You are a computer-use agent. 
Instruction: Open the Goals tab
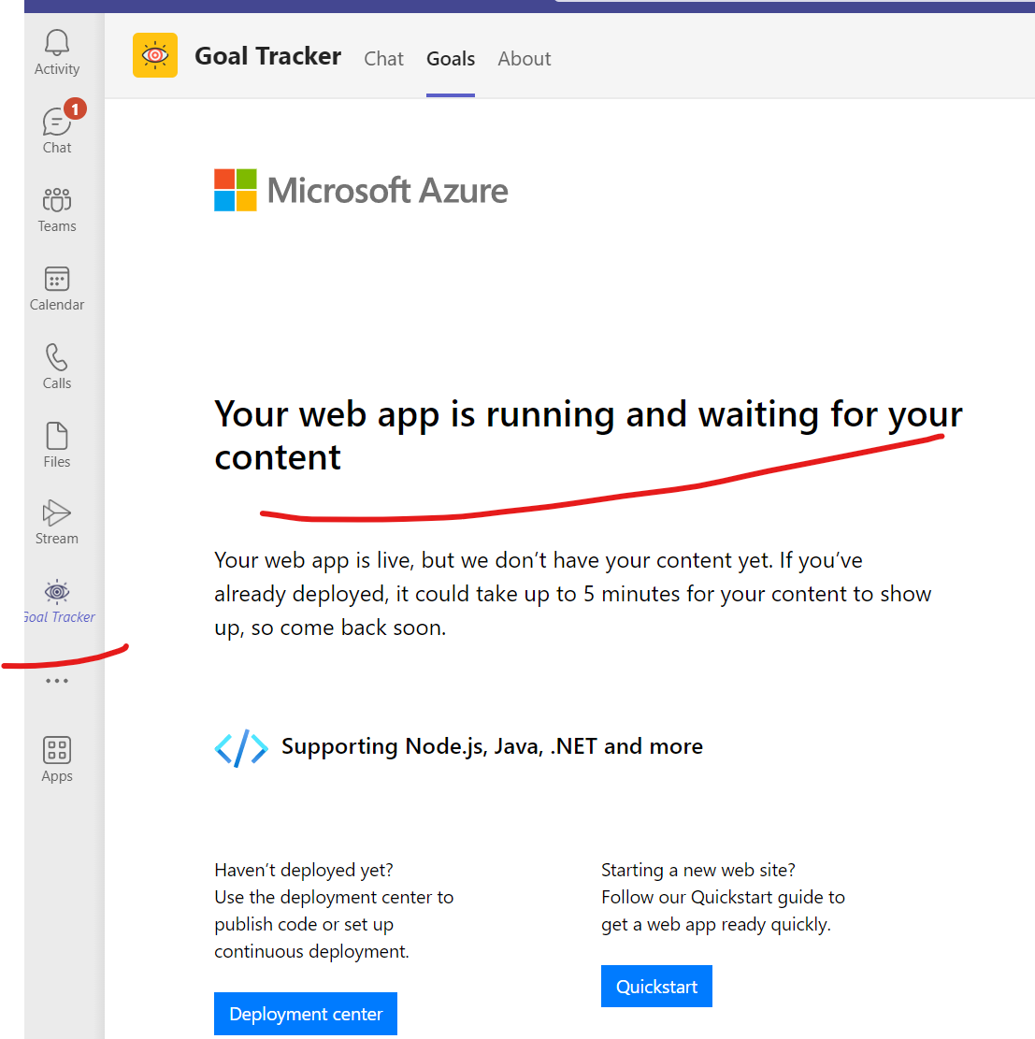[x=451, y=58]
